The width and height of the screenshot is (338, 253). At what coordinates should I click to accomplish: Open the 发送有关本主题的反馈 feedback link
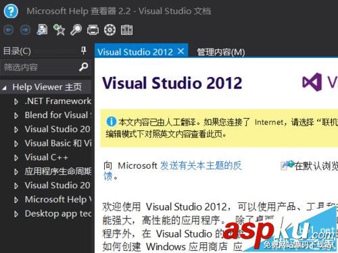pyautogui.click(x=201, y=166)
